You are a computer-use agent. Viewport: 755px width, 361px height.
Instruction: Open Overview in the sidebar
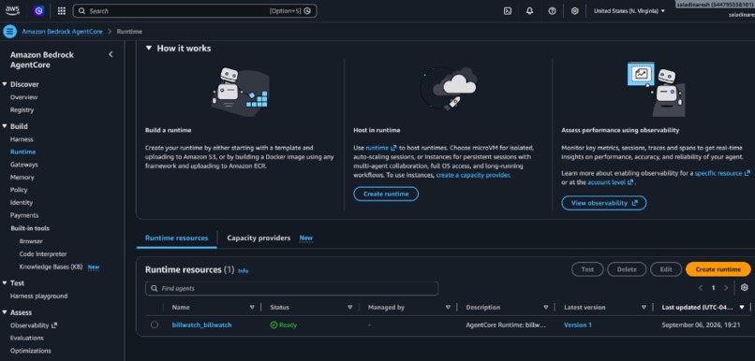[23, 97]
